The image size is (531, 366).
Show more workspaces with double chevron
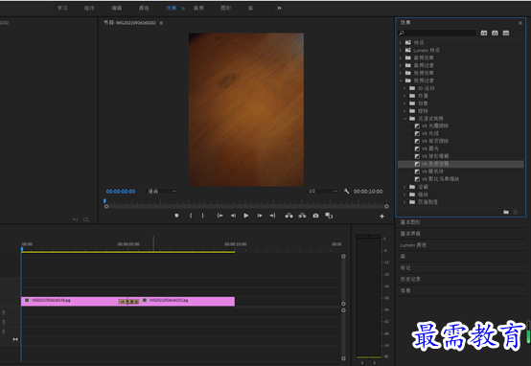point(279,8)
